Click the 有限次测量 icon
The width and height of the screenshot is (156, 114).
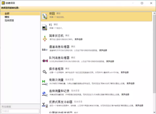point(45,83)
